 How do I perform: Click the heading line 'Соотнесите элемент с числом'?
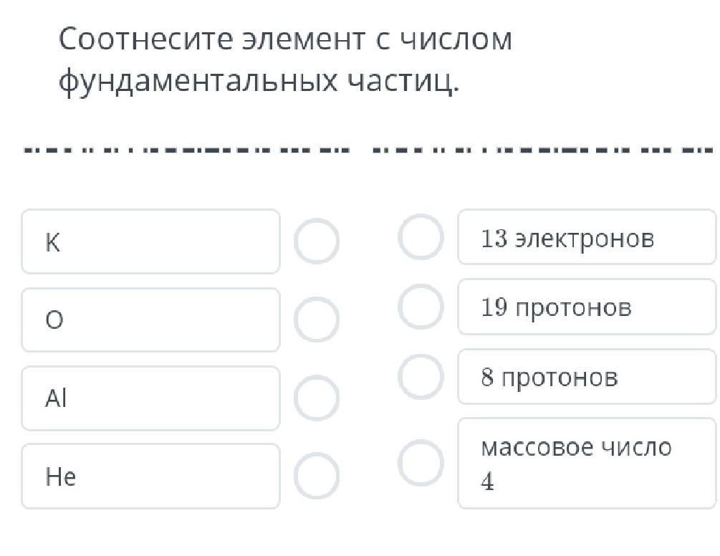click(285, 40)
